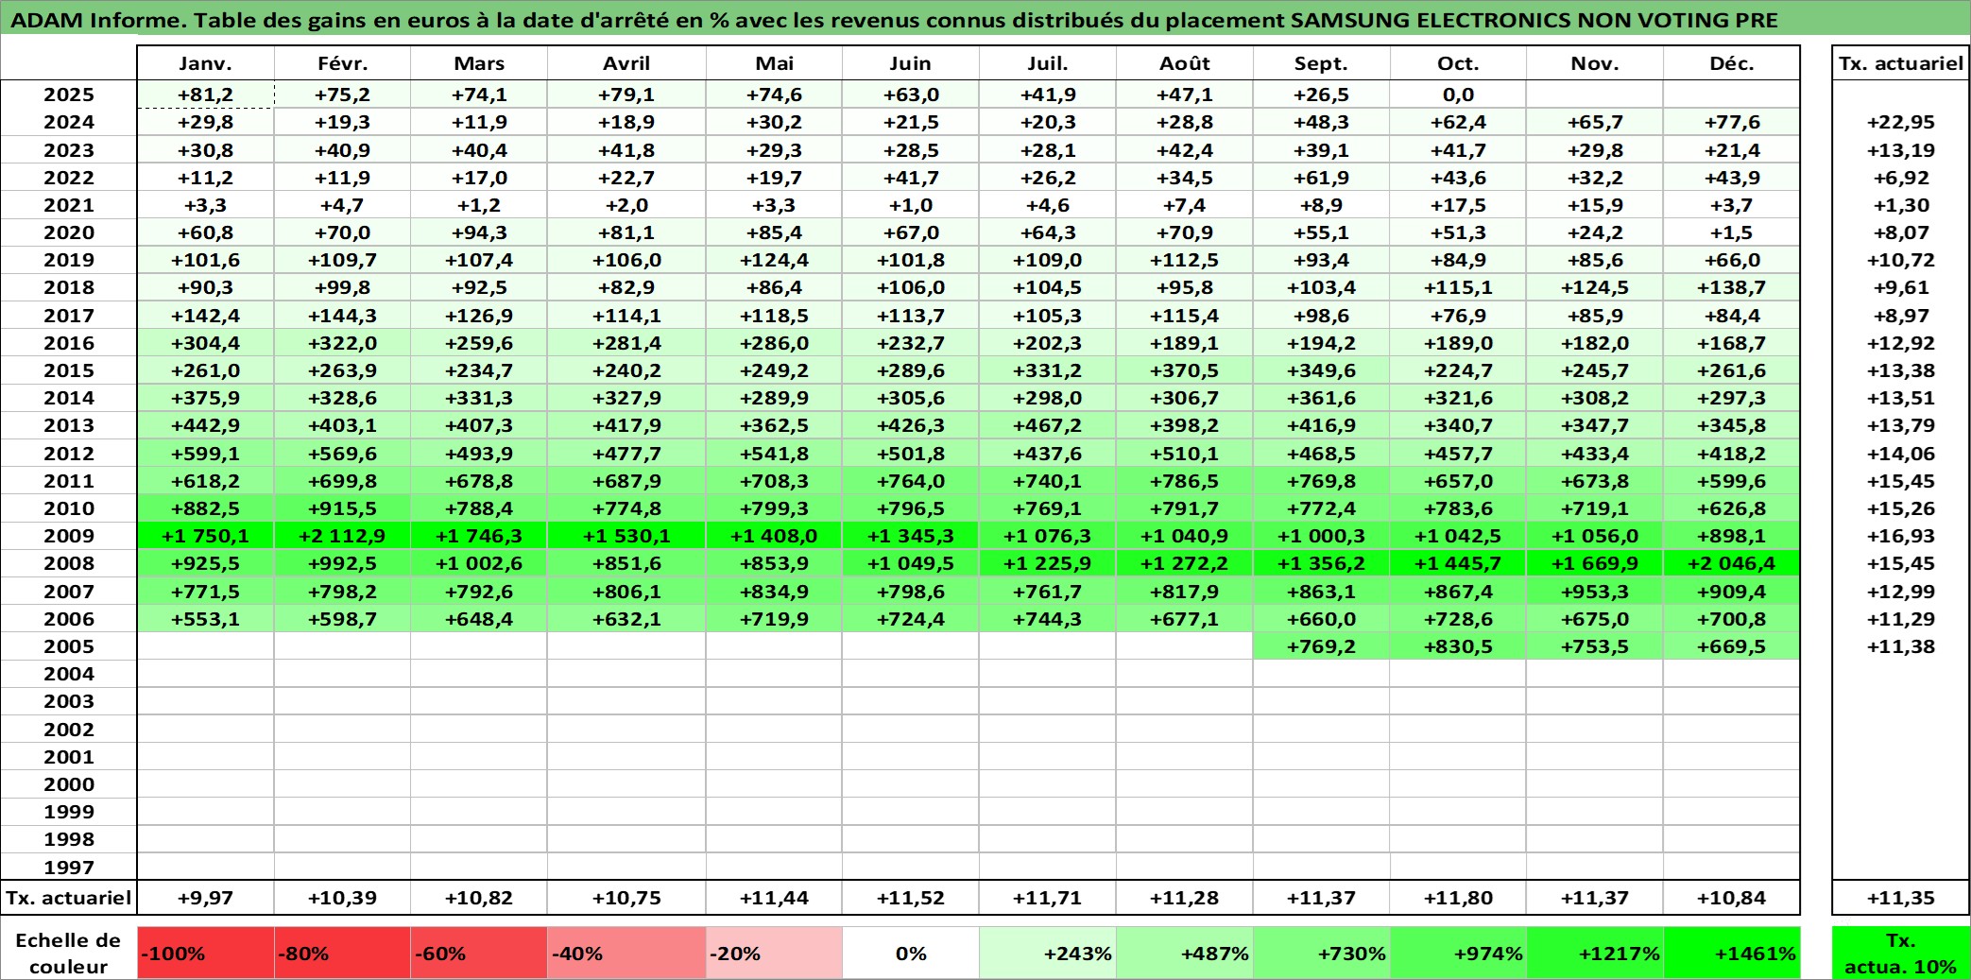Click the 'Tx. actuariel' row label at the bottom
Image resolution: width=1971 pixels, height=980 pixels.
69,898
